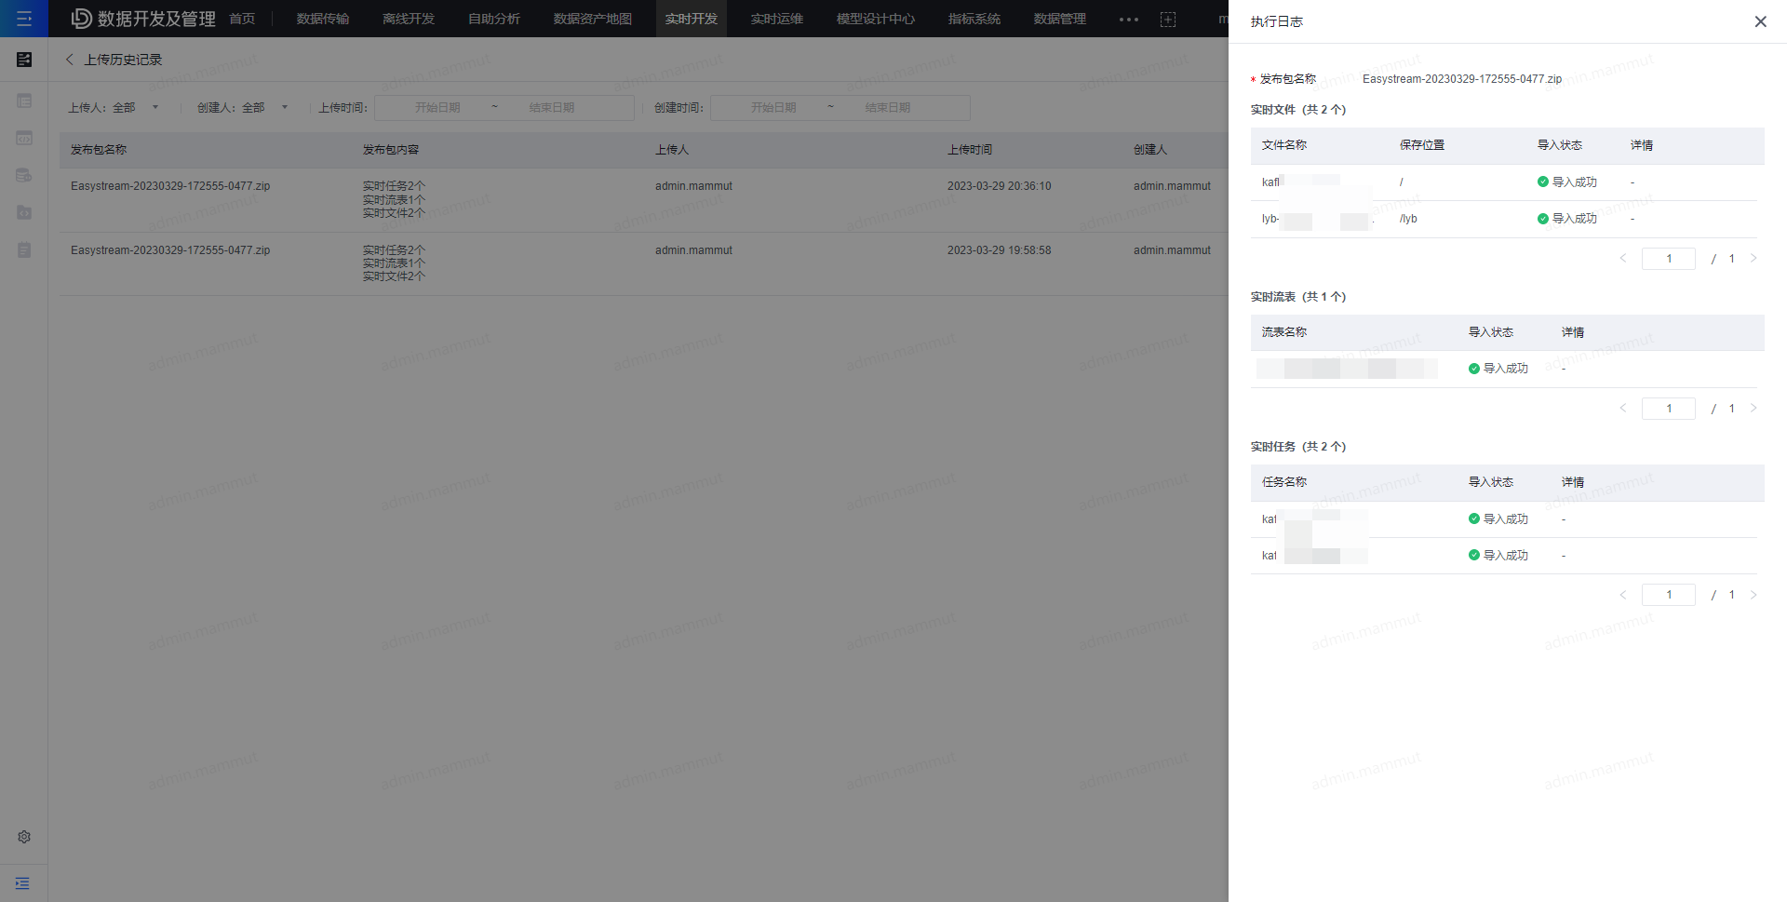Screen dimensions: 1787x902
Task: Click the page number box under 实时流表
Action: point(1669,409)
